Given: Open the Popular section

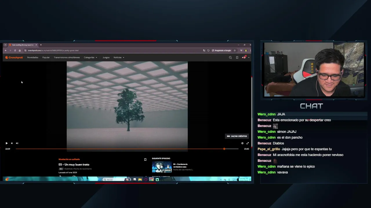Looking at the screenshot, I should (x=46, y=57).
